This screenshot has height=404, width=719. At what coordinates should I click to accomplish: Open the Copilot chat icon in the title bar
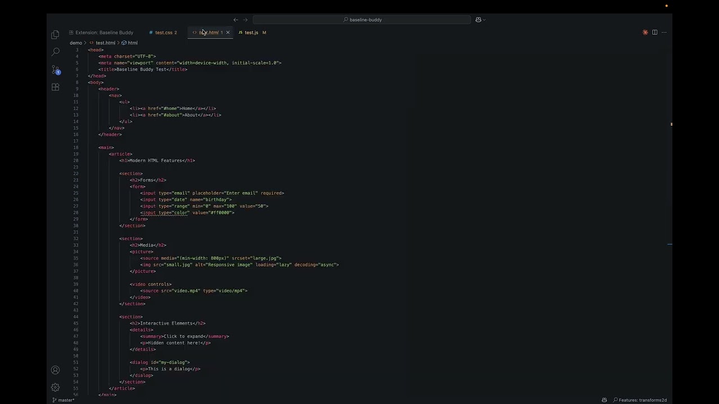coord(478,20)
